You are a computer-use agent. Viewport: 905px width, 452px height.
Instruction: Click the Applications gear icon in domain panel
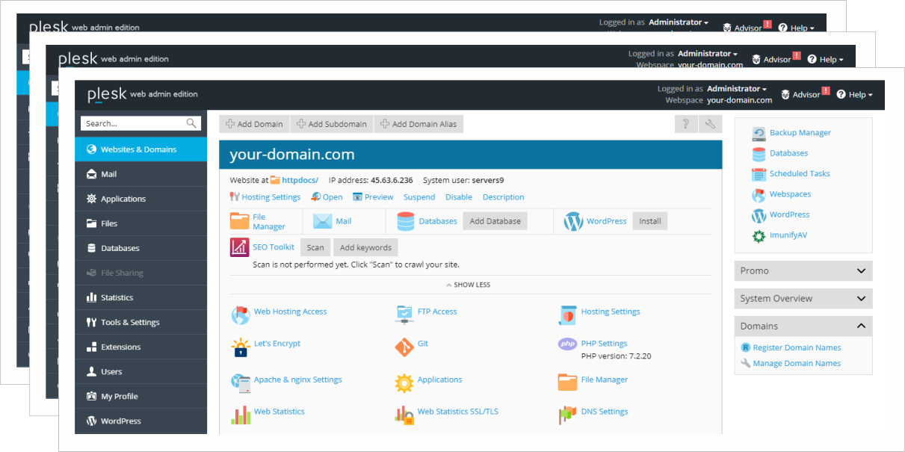pyautogui.click(x=404, y=383)
